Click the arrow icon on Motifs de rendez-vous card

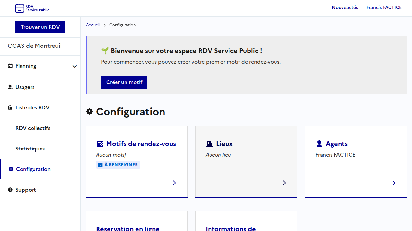click(173, 183)
